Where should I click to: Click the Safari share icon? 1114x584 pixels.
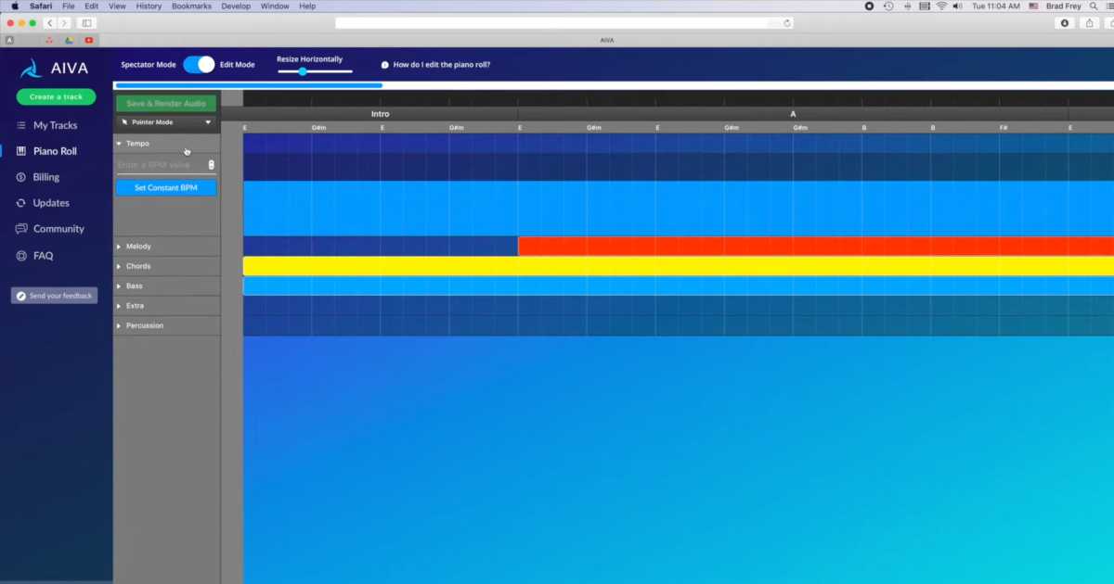coord(1089,22)
